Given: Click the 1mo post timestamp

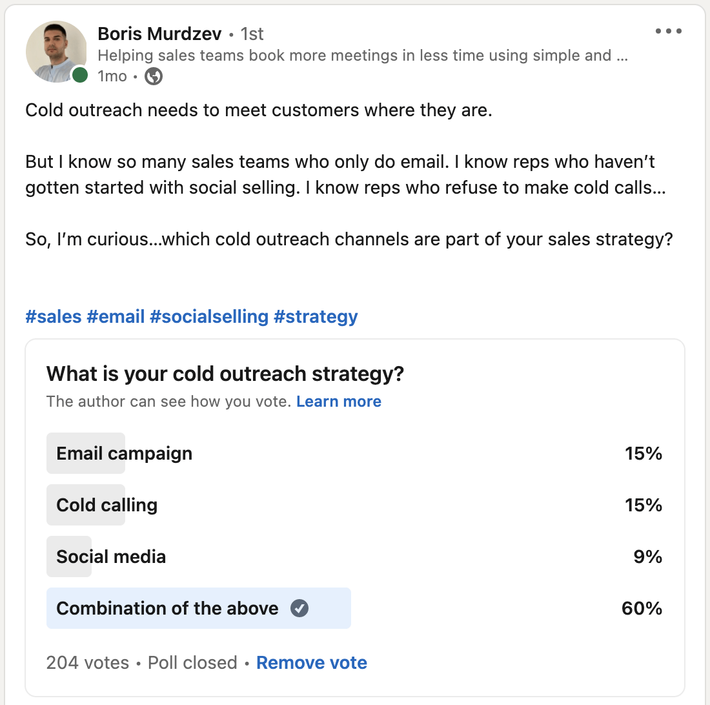Looking at the screenshot, I should 112,76.
